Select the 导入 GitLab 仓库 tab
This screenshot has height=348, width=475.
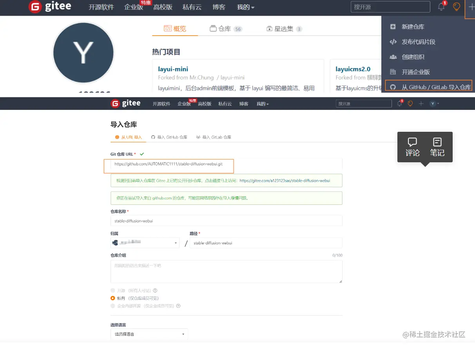(x=214, y=137)
